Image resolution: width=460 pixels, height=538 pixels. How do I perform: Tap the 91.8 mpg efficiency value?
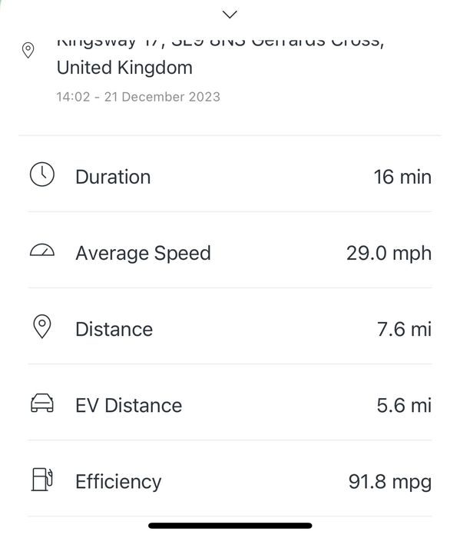[x=390, y=483]
